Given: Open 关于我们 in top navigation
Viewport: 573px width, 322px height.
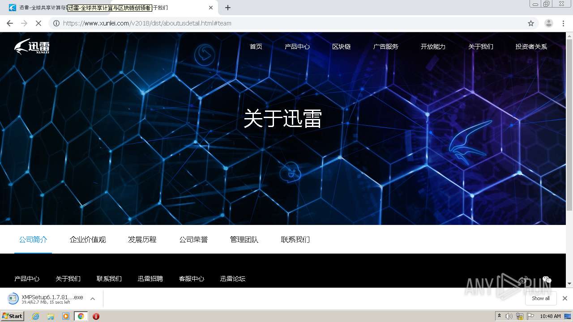Looking at the screenshot, I should [x=480, y=47].
